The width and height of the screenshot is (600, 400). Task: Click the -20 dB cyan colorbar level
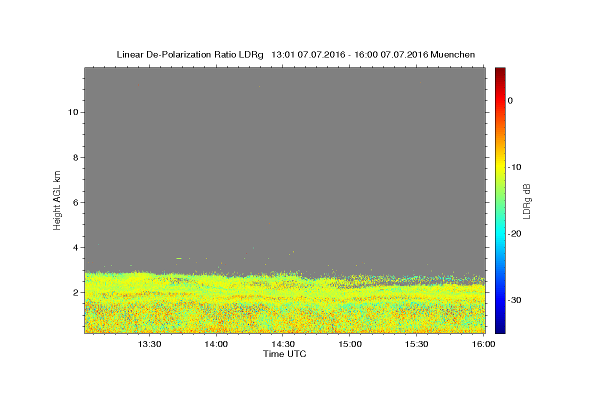pos(500,233)
